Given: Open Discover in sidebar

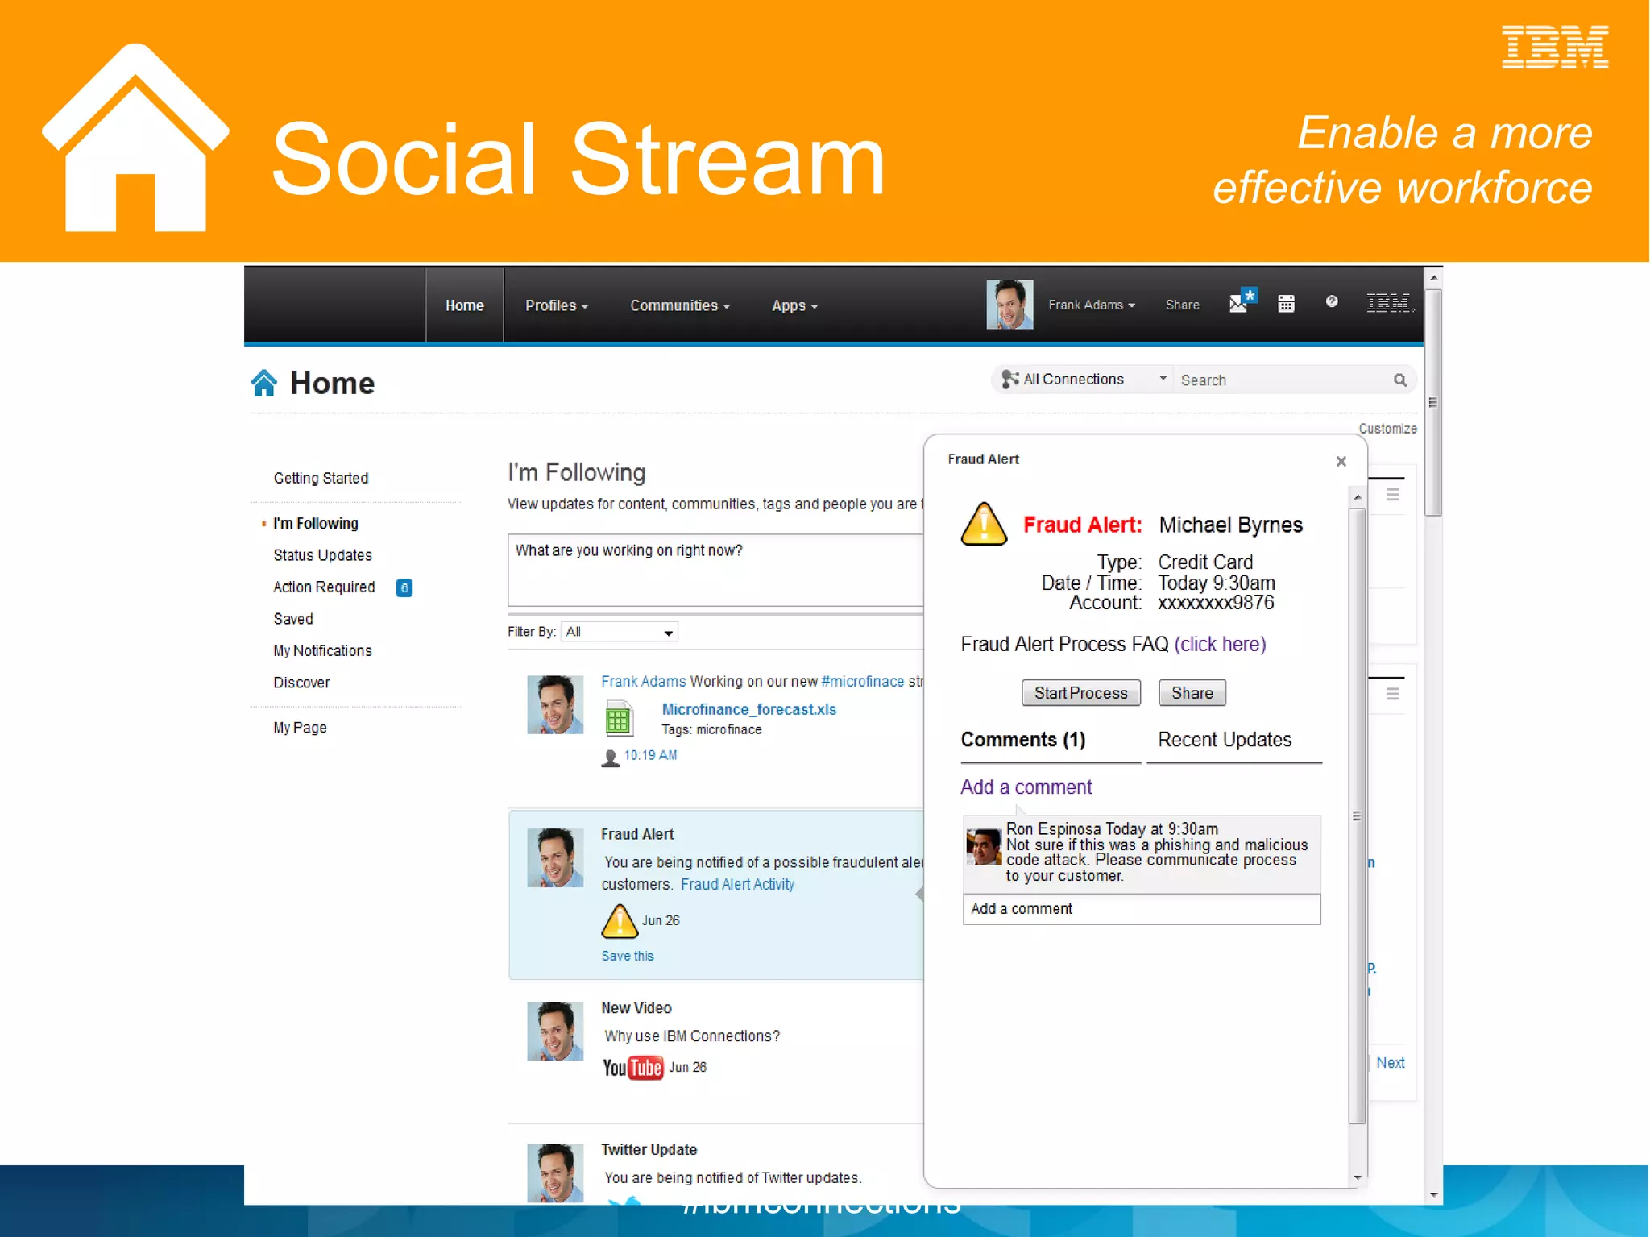Looking at the screenshot, I should coord(301,683).
